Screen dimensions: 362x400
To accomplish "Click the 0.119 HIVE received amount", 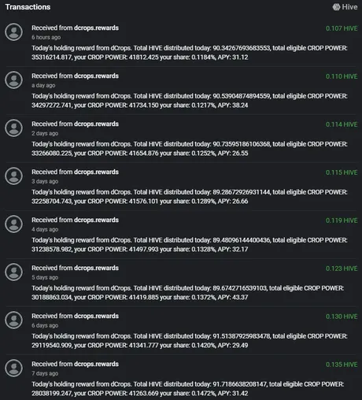I will click(x=342, y=220).
